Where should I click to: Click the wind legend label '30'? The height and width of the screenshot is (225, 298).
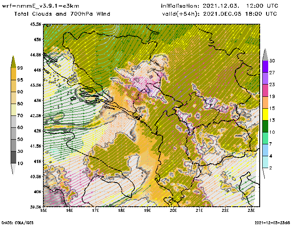[272, 61]
